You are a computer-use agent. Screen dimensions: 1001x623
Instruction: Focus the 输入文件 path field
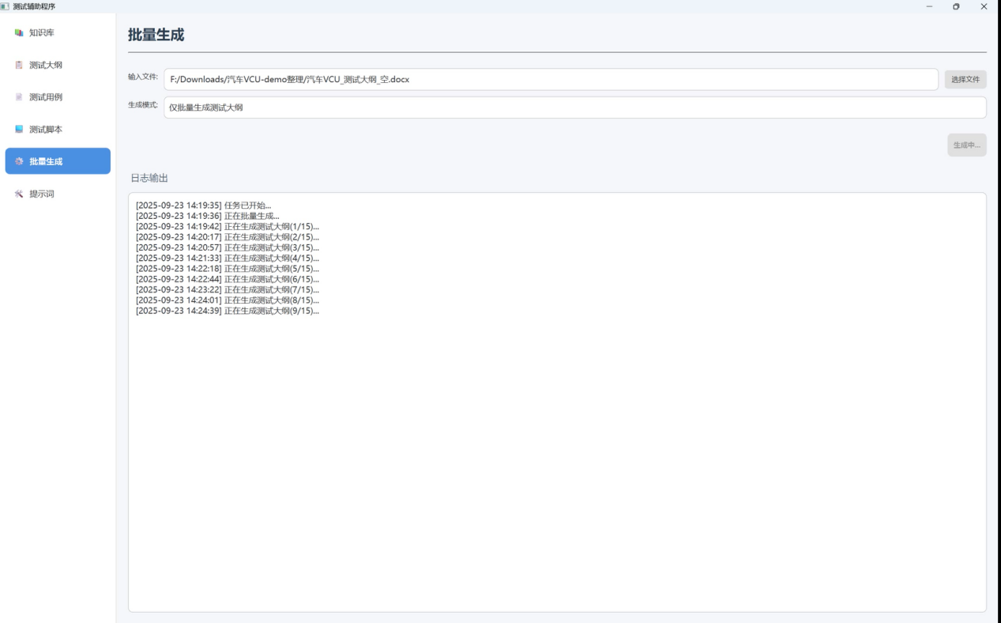point(551,80)
